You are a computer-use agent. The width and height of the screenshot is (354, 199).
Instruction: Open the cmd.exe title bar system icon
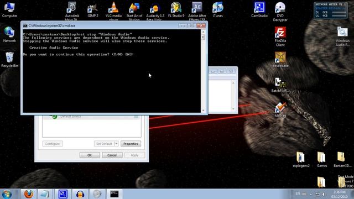point(25,26)
